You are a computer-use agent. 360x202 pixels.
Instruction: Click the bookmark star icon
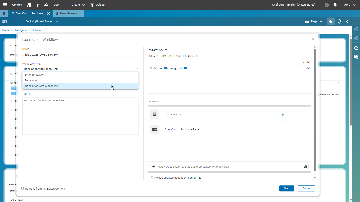tap(331, 21)
